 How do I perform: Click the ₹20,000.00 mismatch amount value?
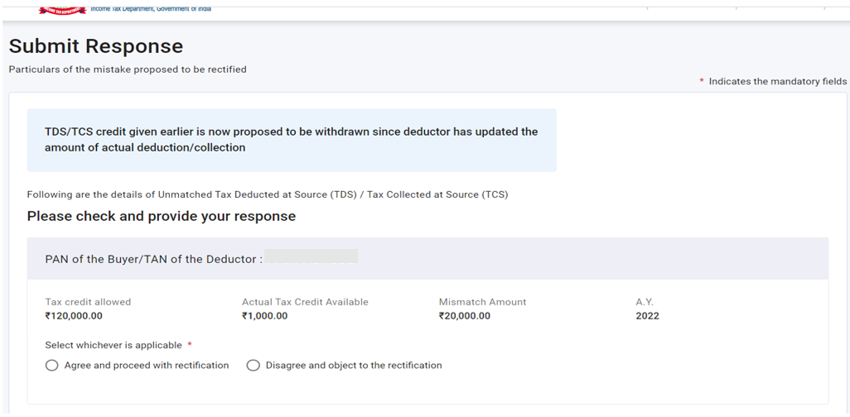pyautogui.click(x=464, y=316)
